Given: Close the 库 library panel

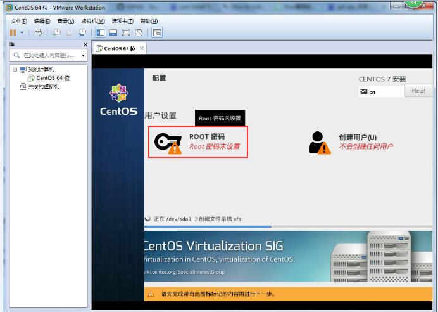Looking at the screenshot, I should tap(85, 44).
